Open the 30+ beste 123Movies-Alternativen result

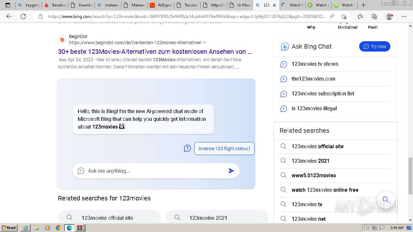click(155, 52)
